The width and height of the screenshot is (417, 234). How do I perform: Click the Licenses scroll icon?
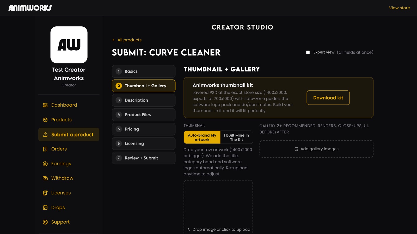(45, 193)
